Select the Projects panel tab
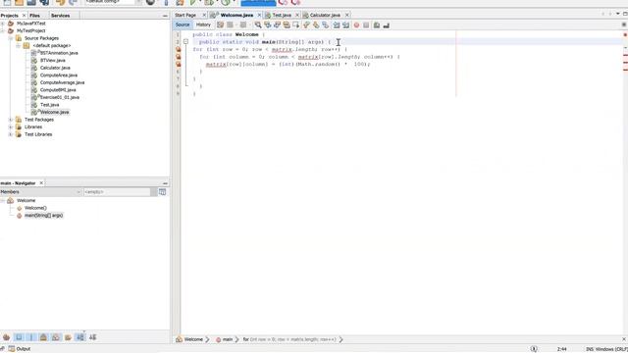The image size is (628, 353). pyautogui.click(x=9, y=16)
